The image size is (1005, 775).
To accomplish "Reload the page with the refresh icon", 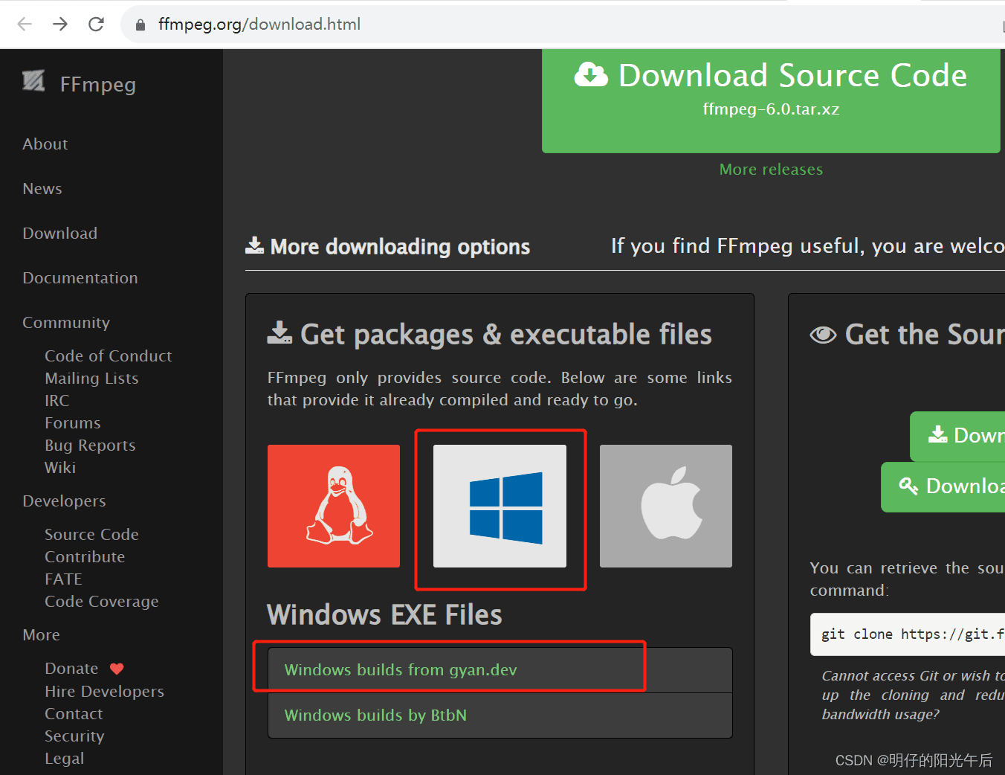I will click(x=96, y=25).
